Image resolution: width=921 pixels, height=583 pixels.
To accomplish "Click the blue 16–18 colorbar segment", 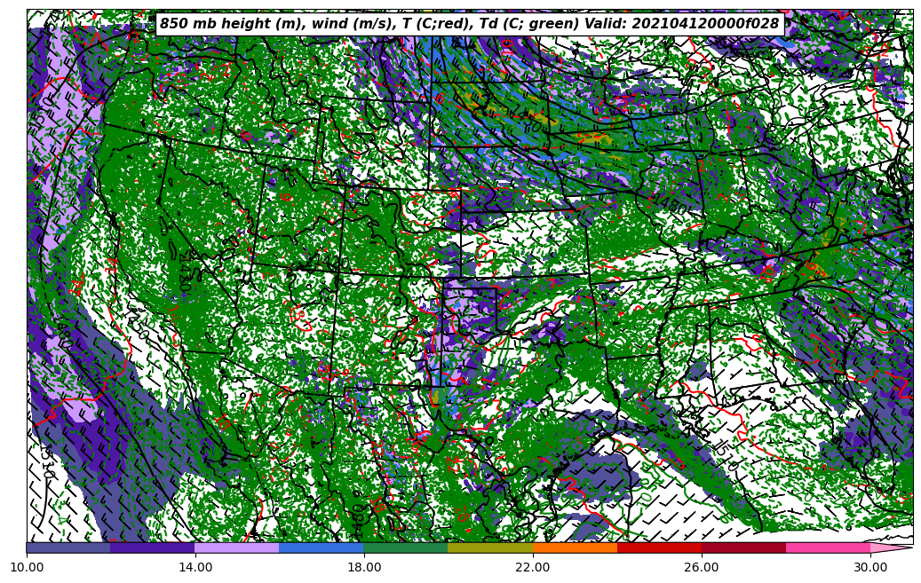I will [322, 548].
